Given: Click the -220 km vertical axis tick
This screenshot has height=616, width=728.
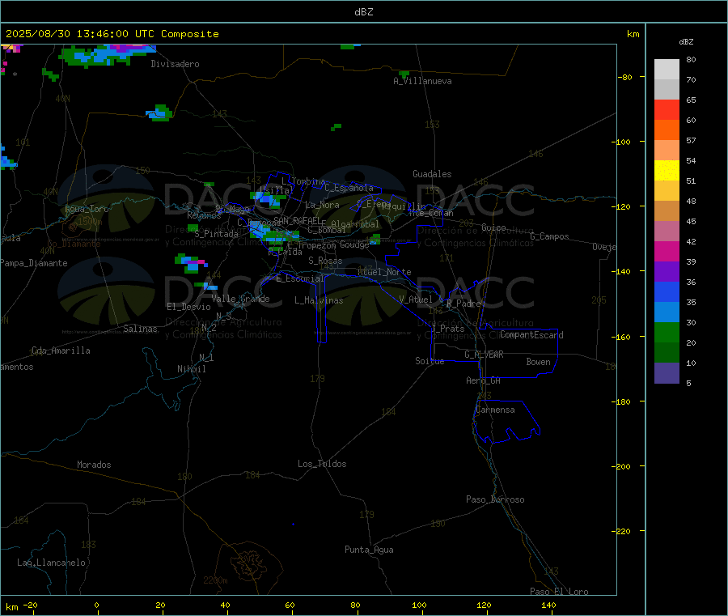Looking at the screenshot, I should tap(623, 532).
